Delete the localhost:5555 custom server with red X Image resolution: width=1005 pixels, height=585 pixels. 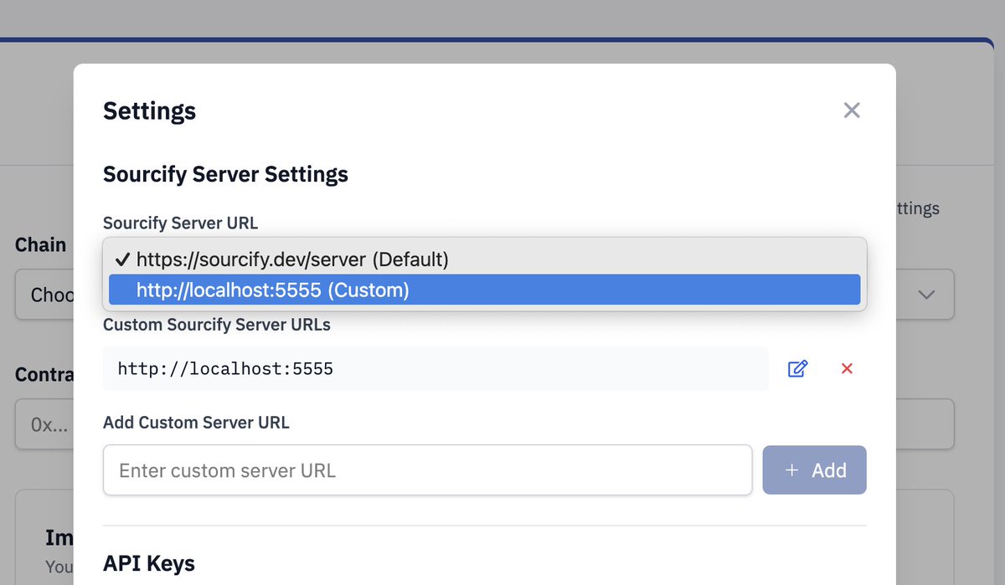[847, 368]
